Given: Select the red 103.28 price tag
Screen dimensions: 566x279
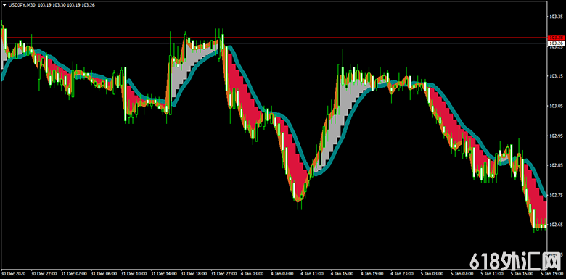Looking at the screenshot, I should (x=556, y=38).
